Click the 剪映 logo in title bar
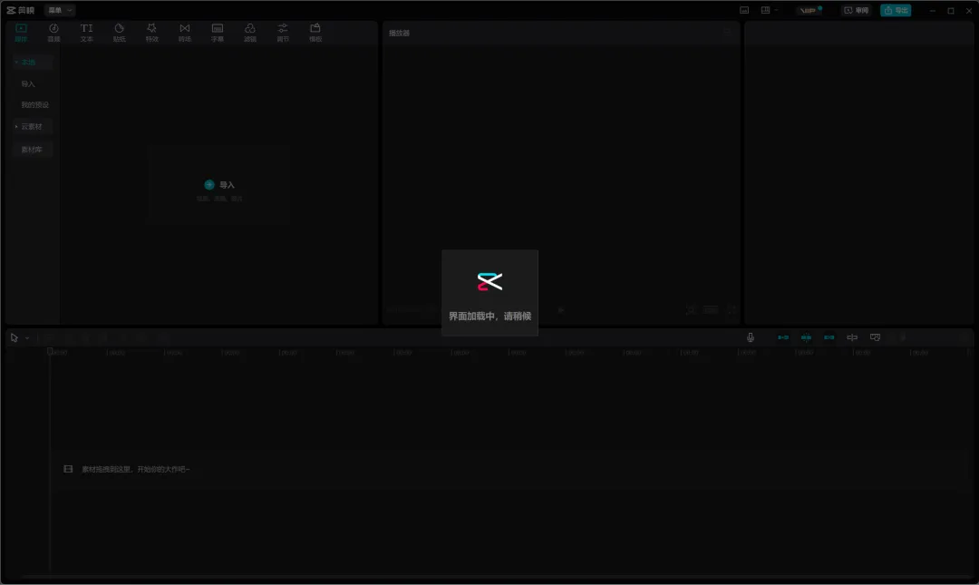This screenshot has height=585, width=979. [21, 10]
